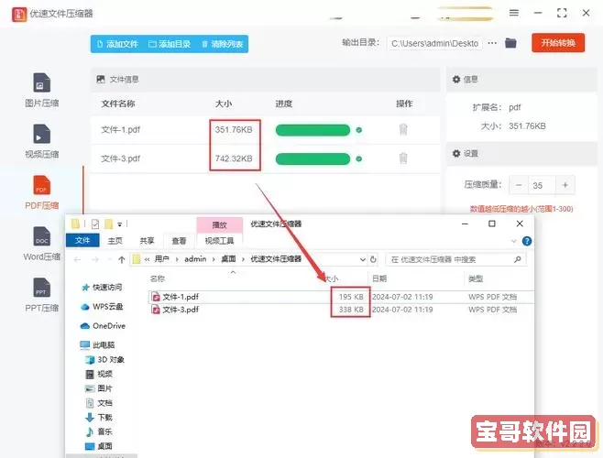Select the PDF压缩 tool in sidebar

41,192
